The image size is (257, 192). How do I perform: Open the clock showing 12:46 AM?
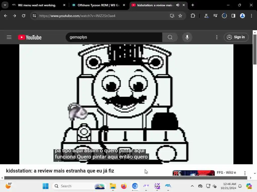[228, 186]
